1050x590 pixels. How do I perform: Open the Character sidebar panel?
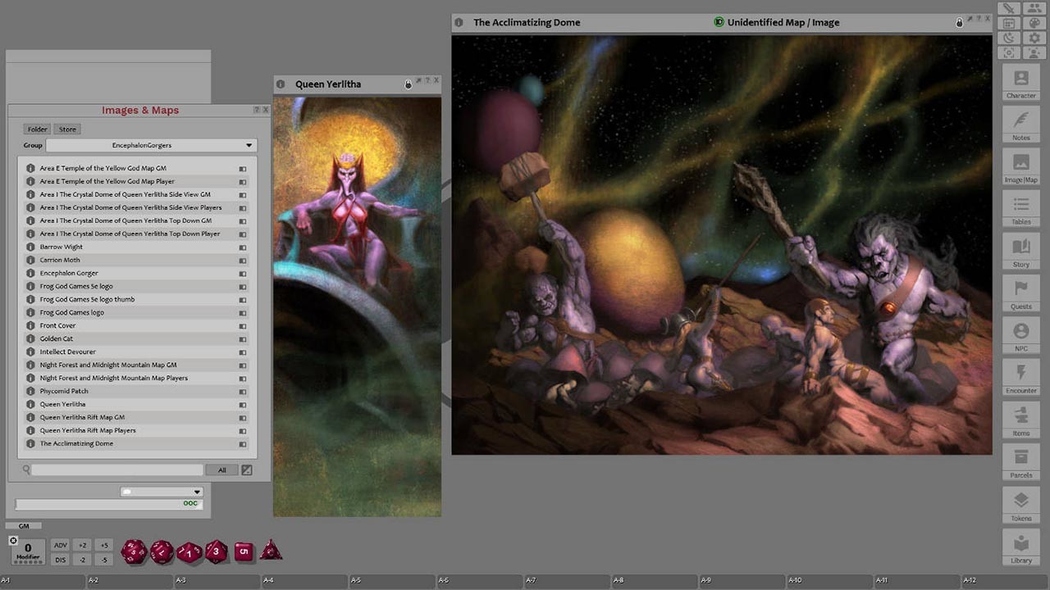(1020, 83)
